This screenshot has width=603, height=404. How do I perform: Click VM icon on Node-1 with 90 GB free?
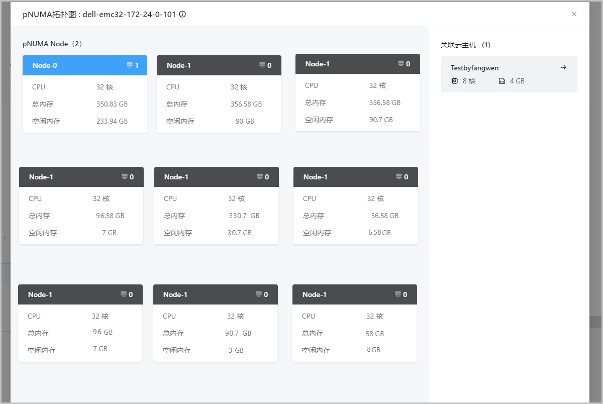262,65
